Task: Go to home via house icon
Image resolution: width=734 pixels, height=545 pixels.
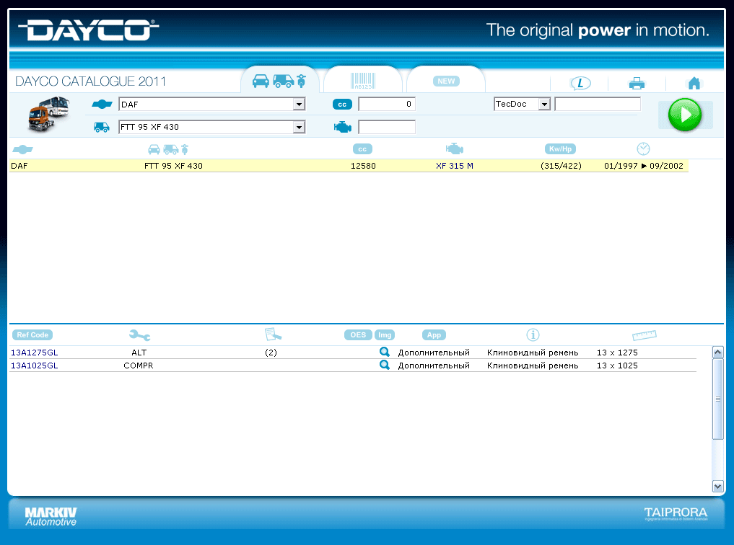Action: [694, 83]
